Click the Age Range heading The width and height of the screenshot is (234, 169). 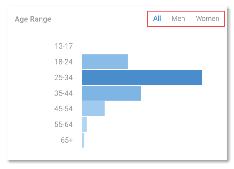click(33, 19)
